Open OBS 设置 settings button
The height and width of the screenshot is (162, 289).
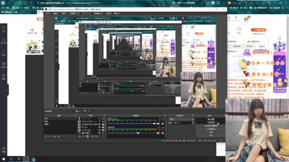[211, 132]
